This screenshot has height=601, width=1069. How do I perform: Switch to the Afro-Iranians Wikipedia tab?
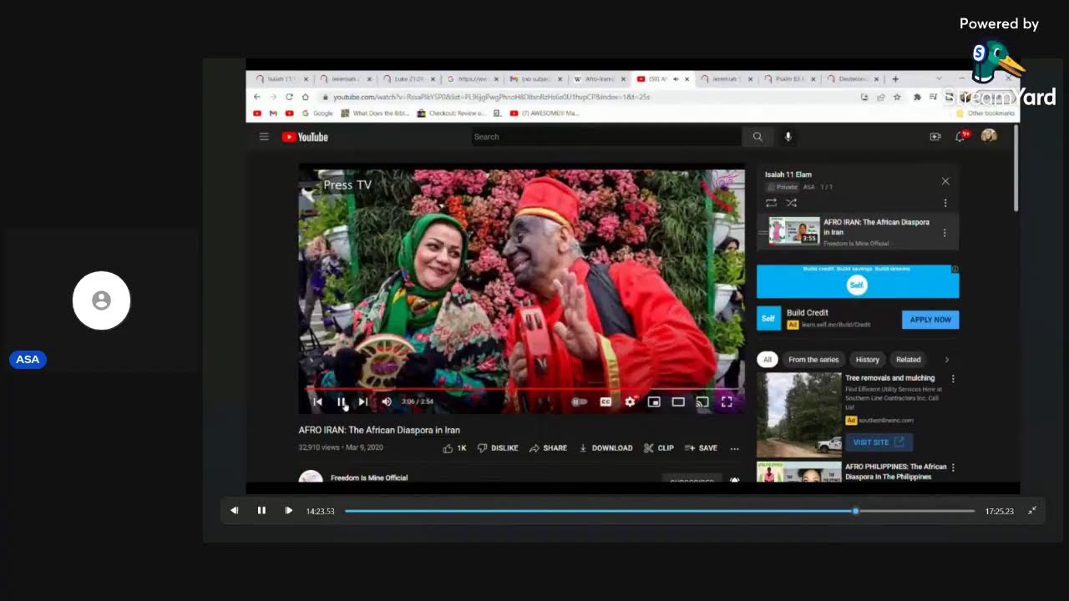point(597,79)
